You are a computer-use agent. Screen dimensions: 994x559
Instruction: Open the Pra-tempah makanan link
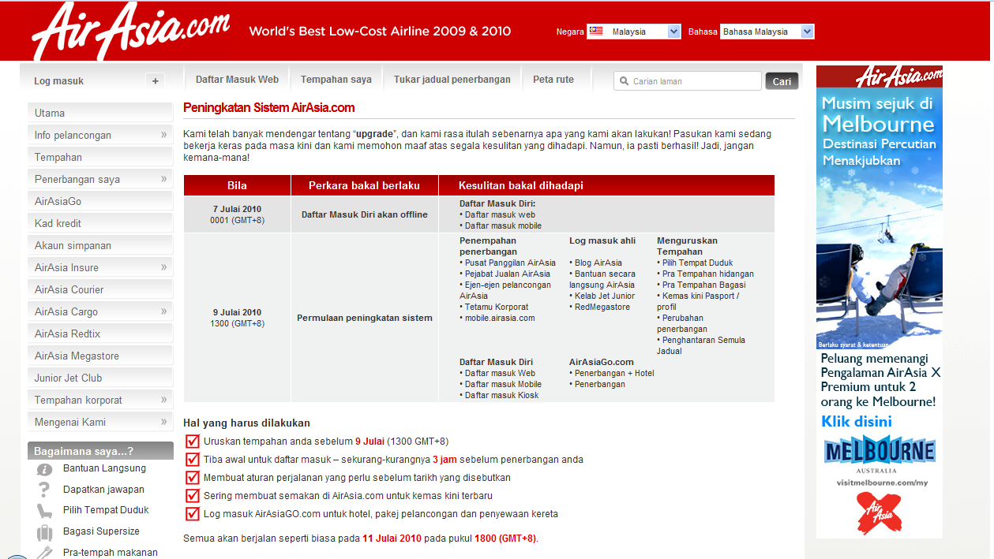point(111,553)
